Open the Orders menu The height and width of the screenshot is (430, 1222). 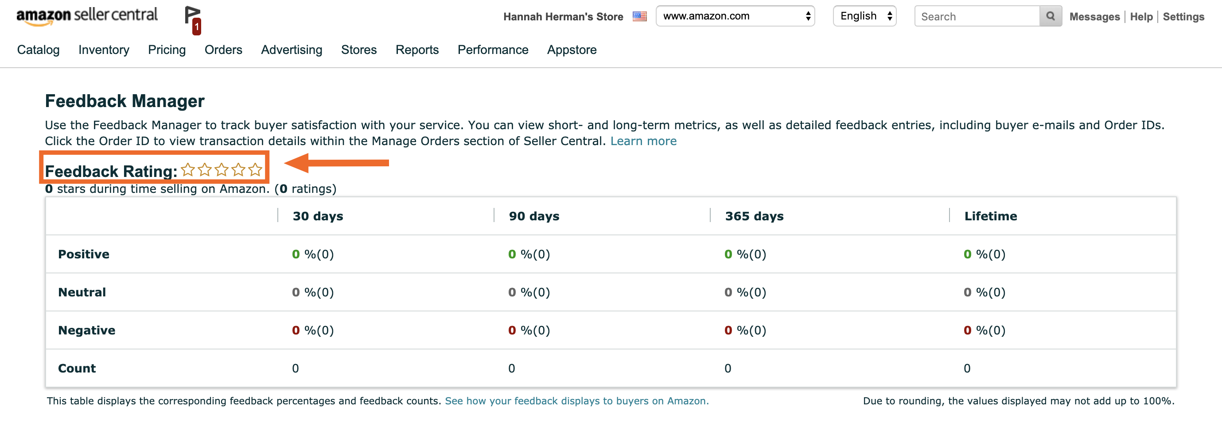223,50
